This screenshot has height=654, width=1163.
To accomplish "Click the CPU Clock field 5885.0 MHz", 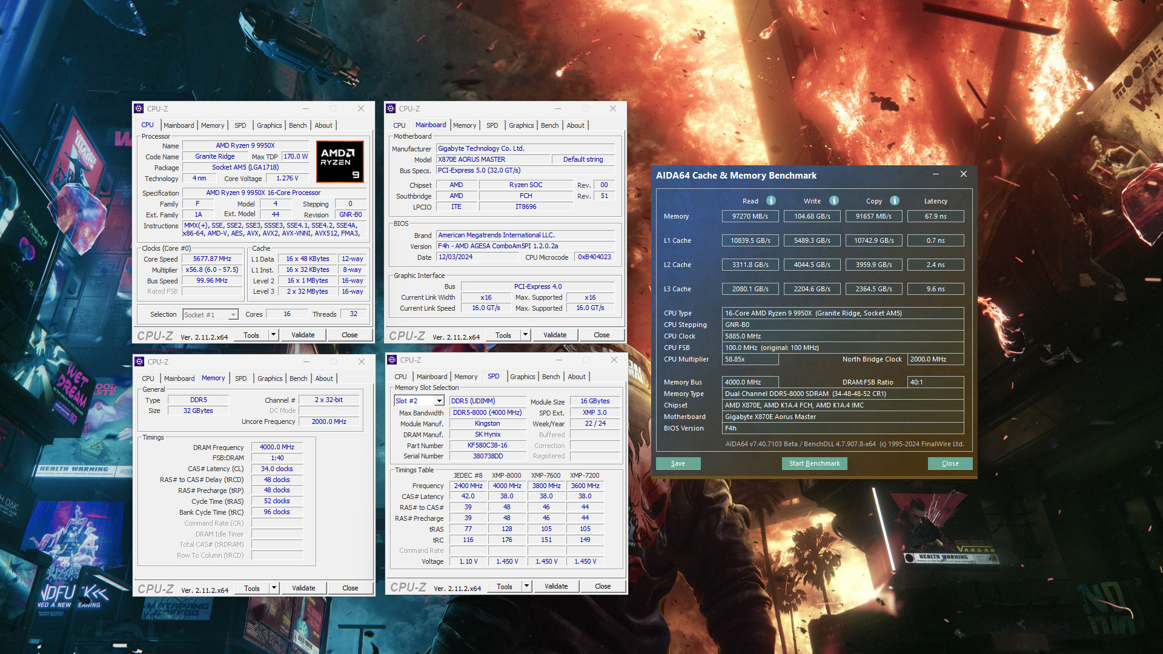I will point(843,336).
